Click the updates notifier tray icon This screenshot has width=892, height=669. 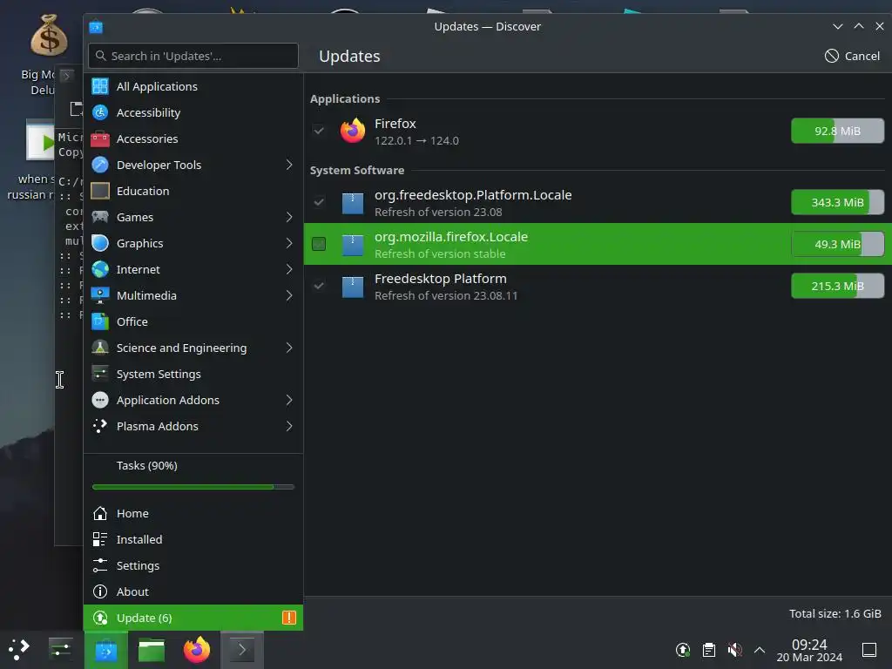(x=683, y=650)
